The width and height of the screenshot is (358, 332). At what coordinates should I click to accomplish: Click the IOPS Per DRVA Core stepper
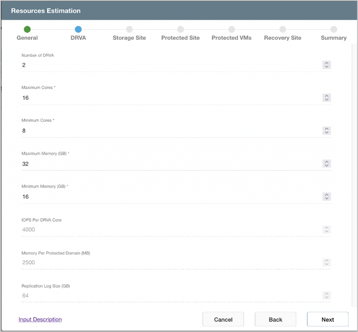327,229
